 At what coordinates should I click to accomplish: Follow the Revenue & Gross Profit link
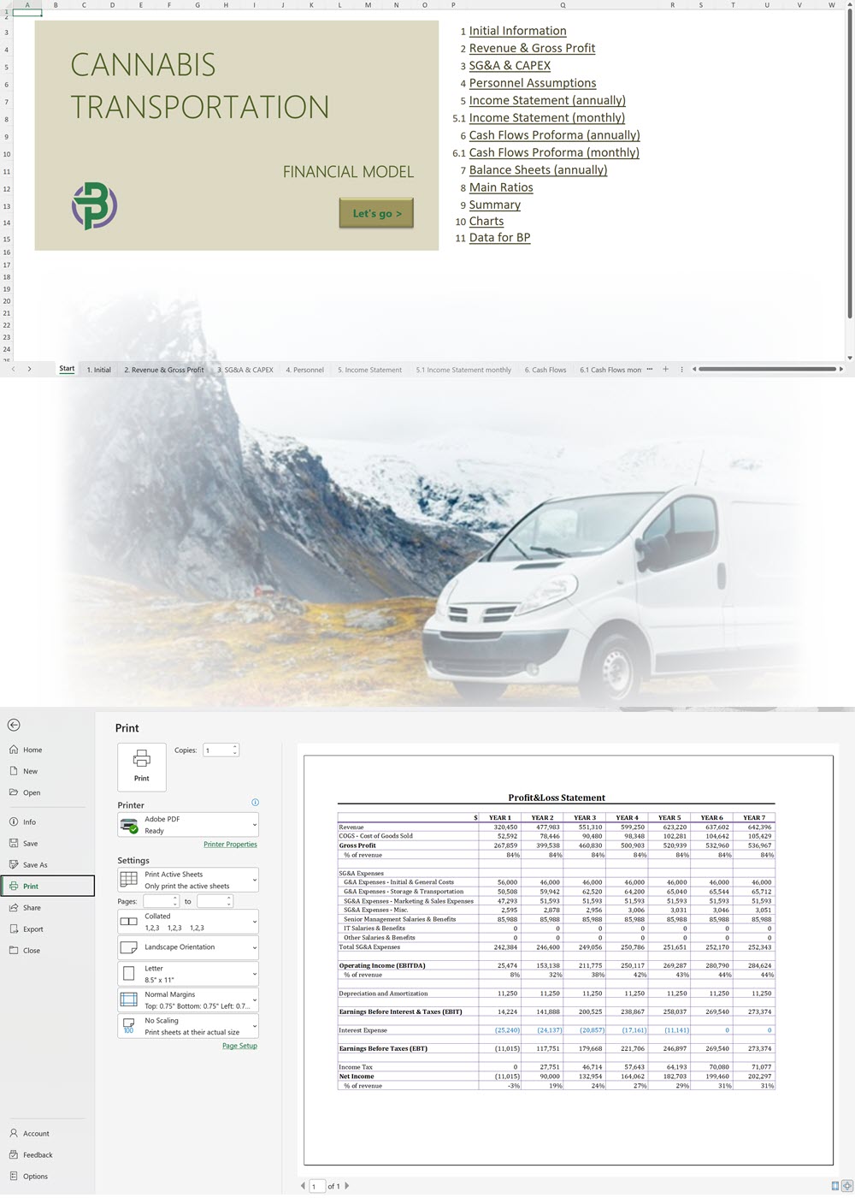[532, 48]
